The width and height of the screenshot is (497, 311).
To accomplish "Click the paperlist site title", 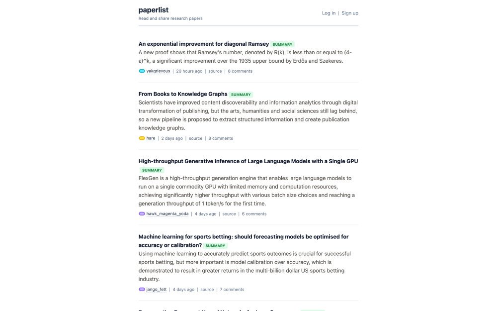I will [153, 9].
